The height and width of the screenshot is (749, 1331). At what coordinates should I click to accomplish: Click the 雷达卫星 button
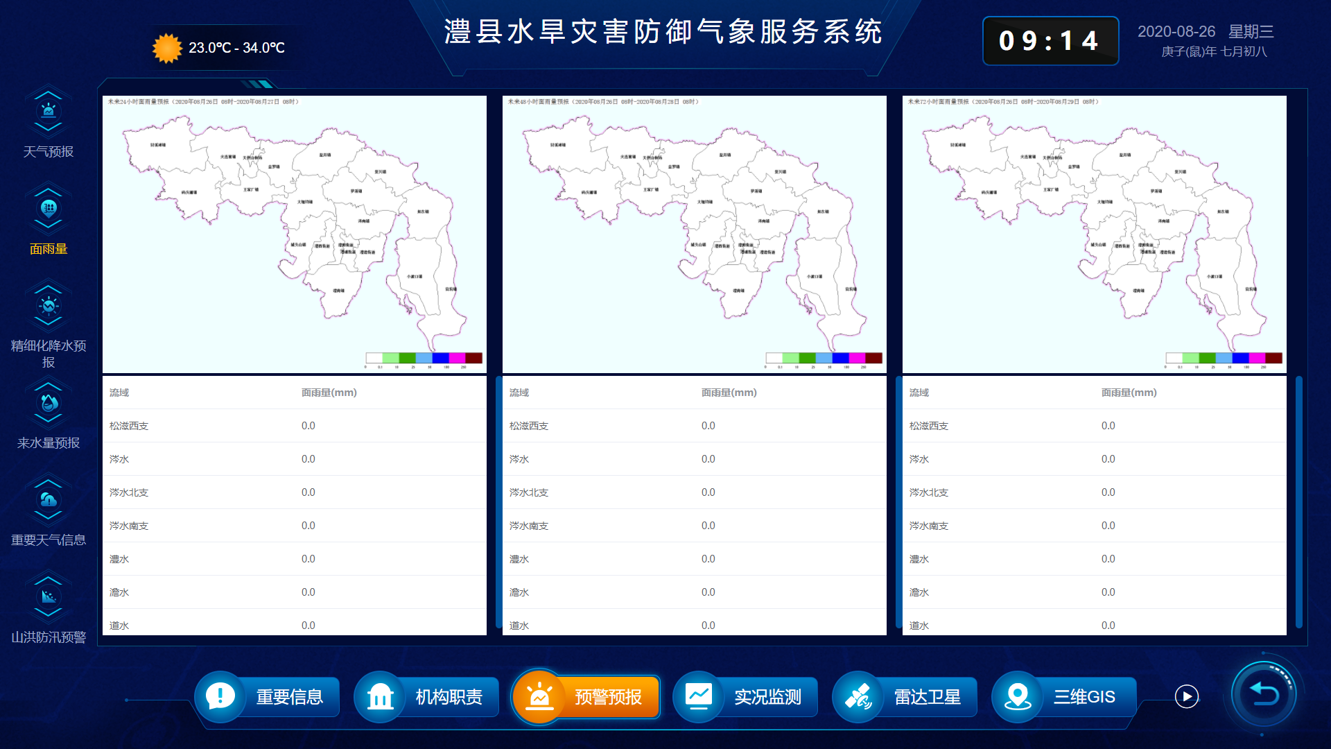(x=905, y=697)
